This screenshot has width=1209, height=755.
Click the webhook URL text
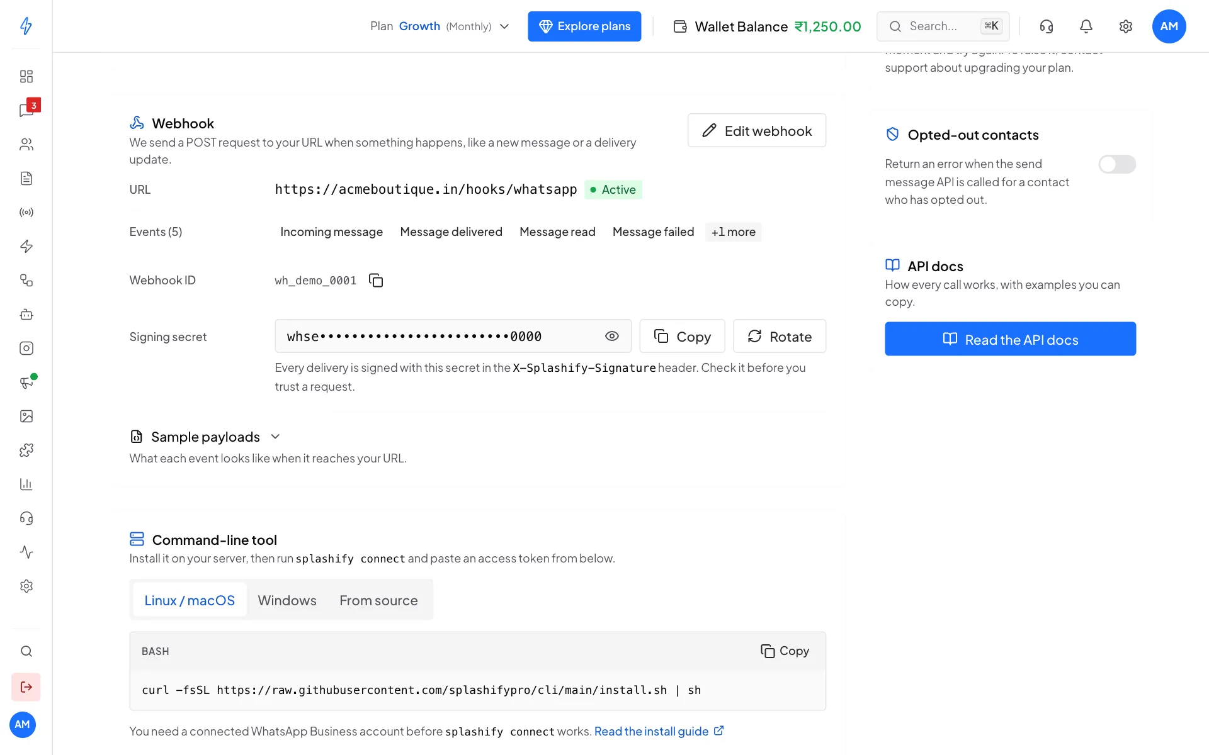(426, 189)
